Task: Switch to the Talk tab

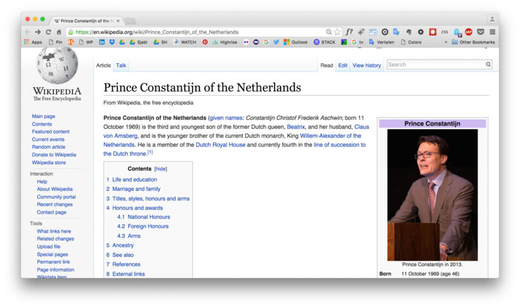Action: [x=121, y=66]
